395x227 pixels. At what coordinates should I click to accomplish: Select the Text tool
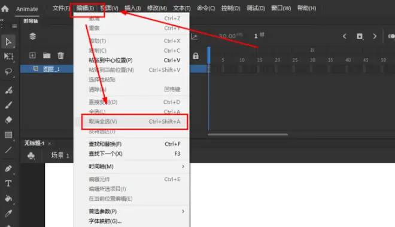[8, 183]
